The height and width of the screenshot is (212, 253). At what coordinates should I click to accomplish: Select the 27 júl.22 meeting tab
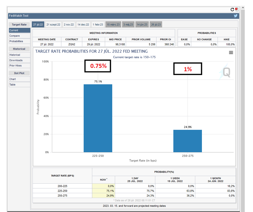[38, 25]
